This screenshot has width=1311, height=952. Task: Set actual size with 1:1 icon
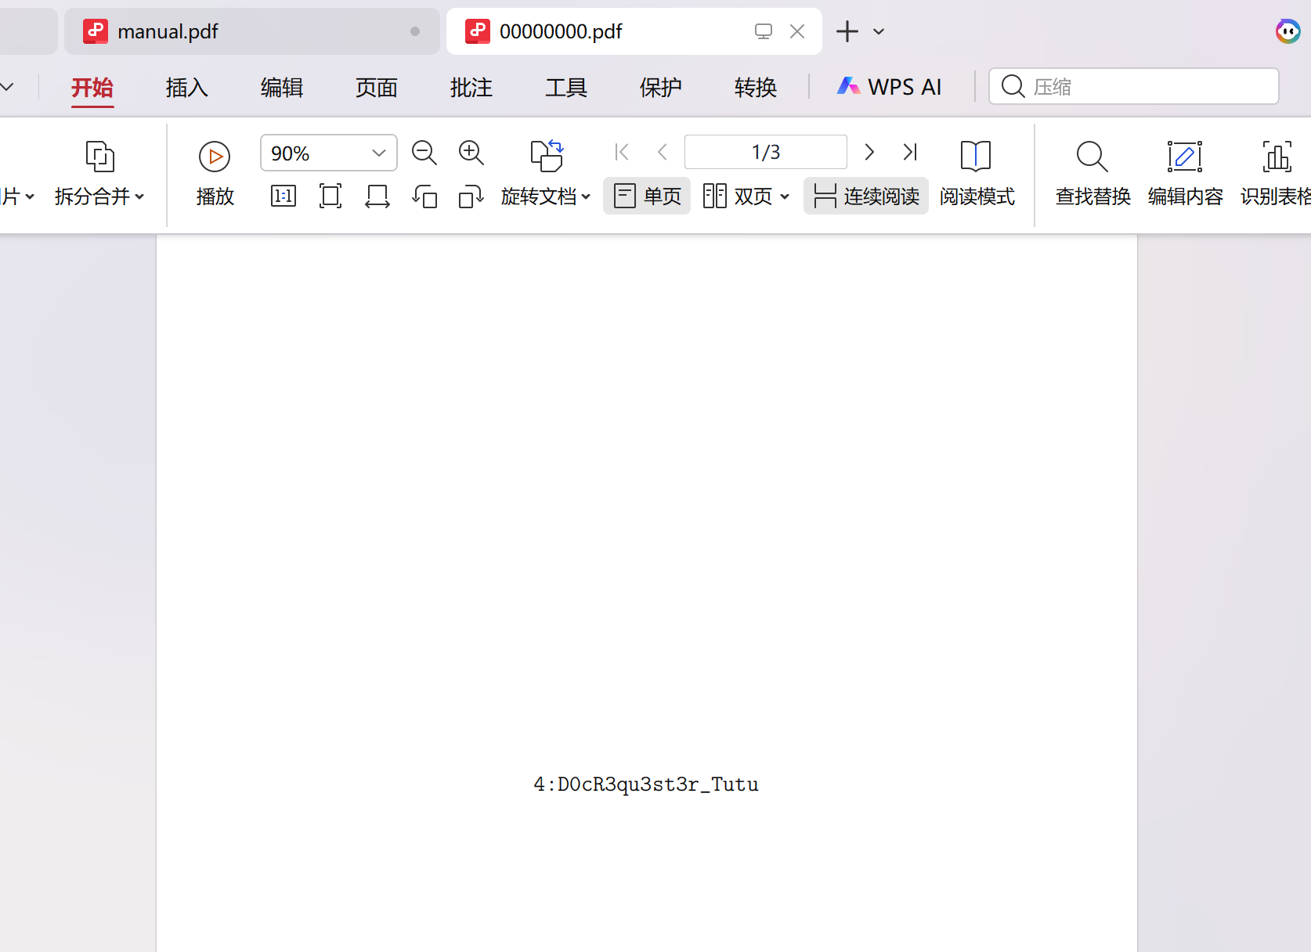pos(284,196)
